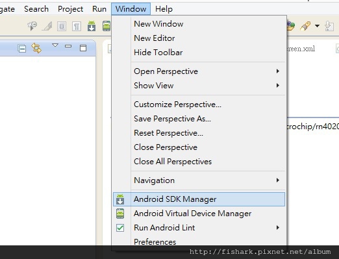This screenshot has height=259, width=339.
Task: Click the Toggle Block Selection toolbar icon
Action: coord(62,27)
